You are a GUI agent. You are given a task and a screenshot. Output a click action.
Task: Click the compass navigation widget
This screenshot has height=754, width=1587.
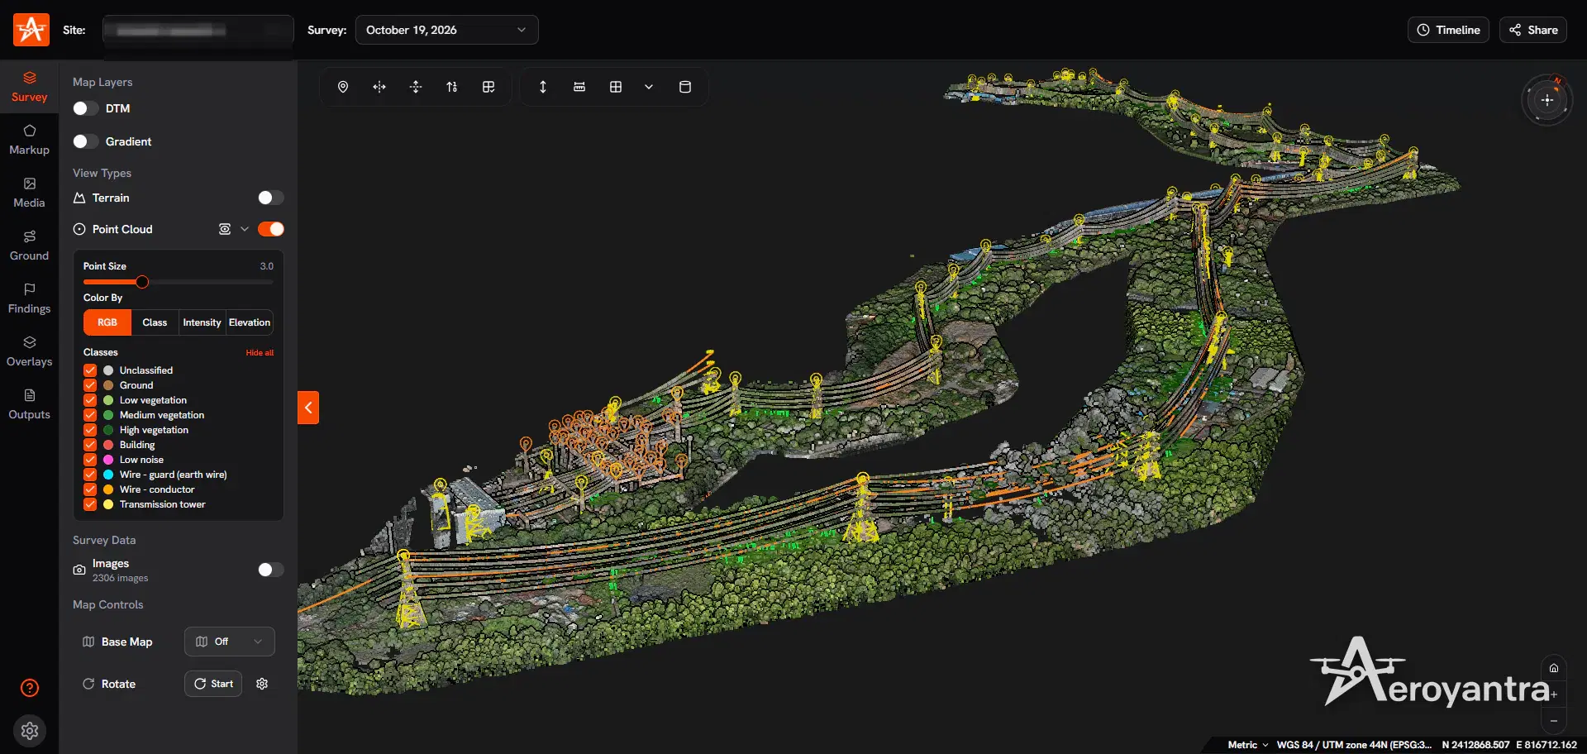(1546, 100)
